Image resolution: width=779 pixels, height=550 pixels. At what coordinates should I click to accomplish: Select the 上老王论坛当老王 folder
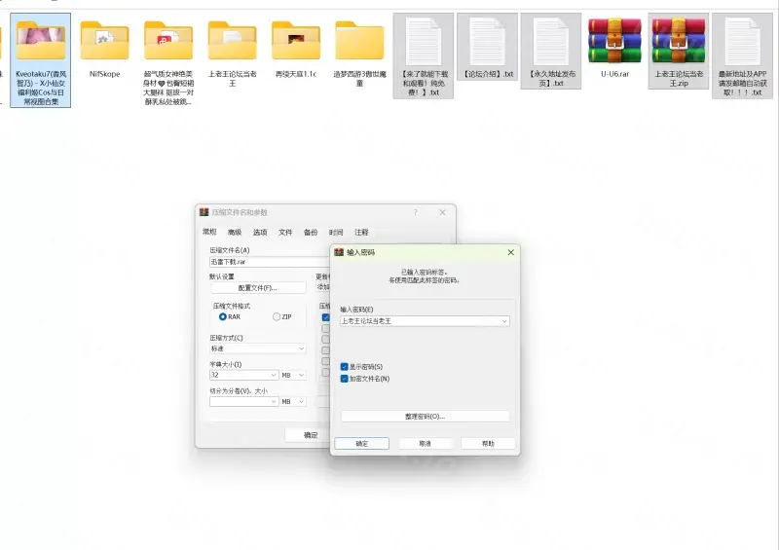coord(232,41)
